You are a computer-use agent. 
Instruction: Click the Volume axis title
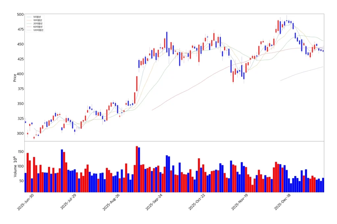(15, 167)
